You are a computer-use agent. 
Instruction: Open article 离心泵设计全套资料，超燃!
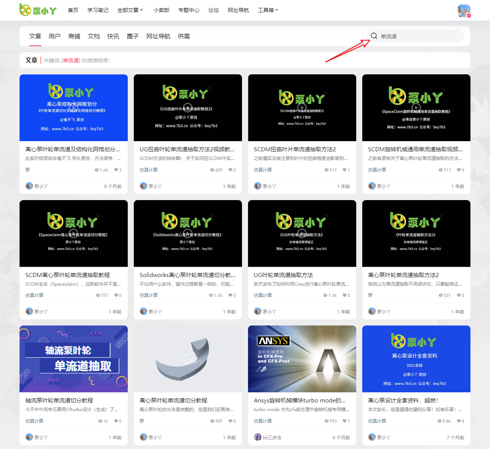coord(403,401)
